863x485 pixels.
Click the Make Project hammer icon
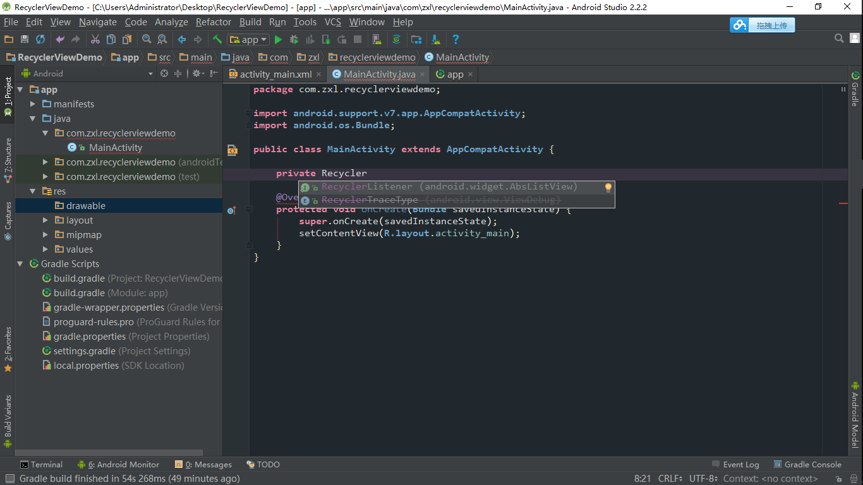click(x=217, y=39)
